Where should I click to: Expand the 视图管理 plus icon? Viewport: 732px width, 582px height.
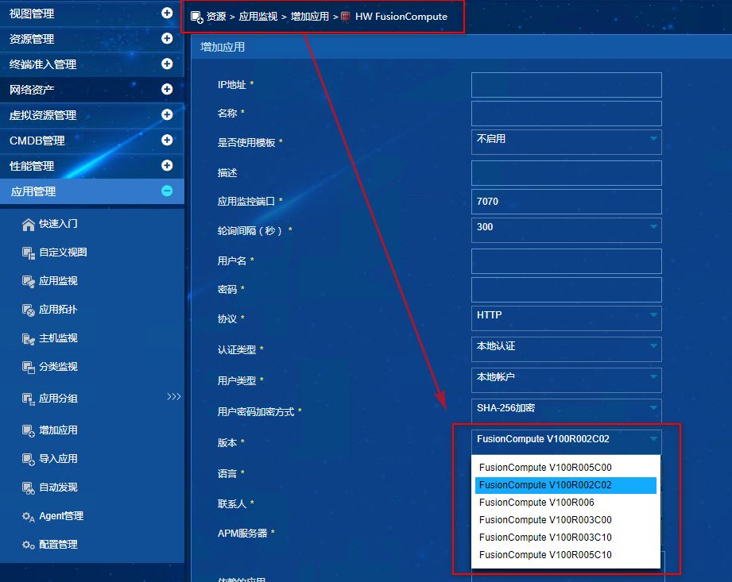[167, 13]
